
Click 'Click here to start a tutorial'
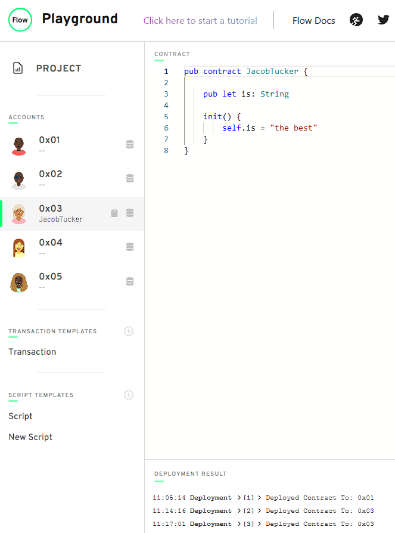pos(200,21)
